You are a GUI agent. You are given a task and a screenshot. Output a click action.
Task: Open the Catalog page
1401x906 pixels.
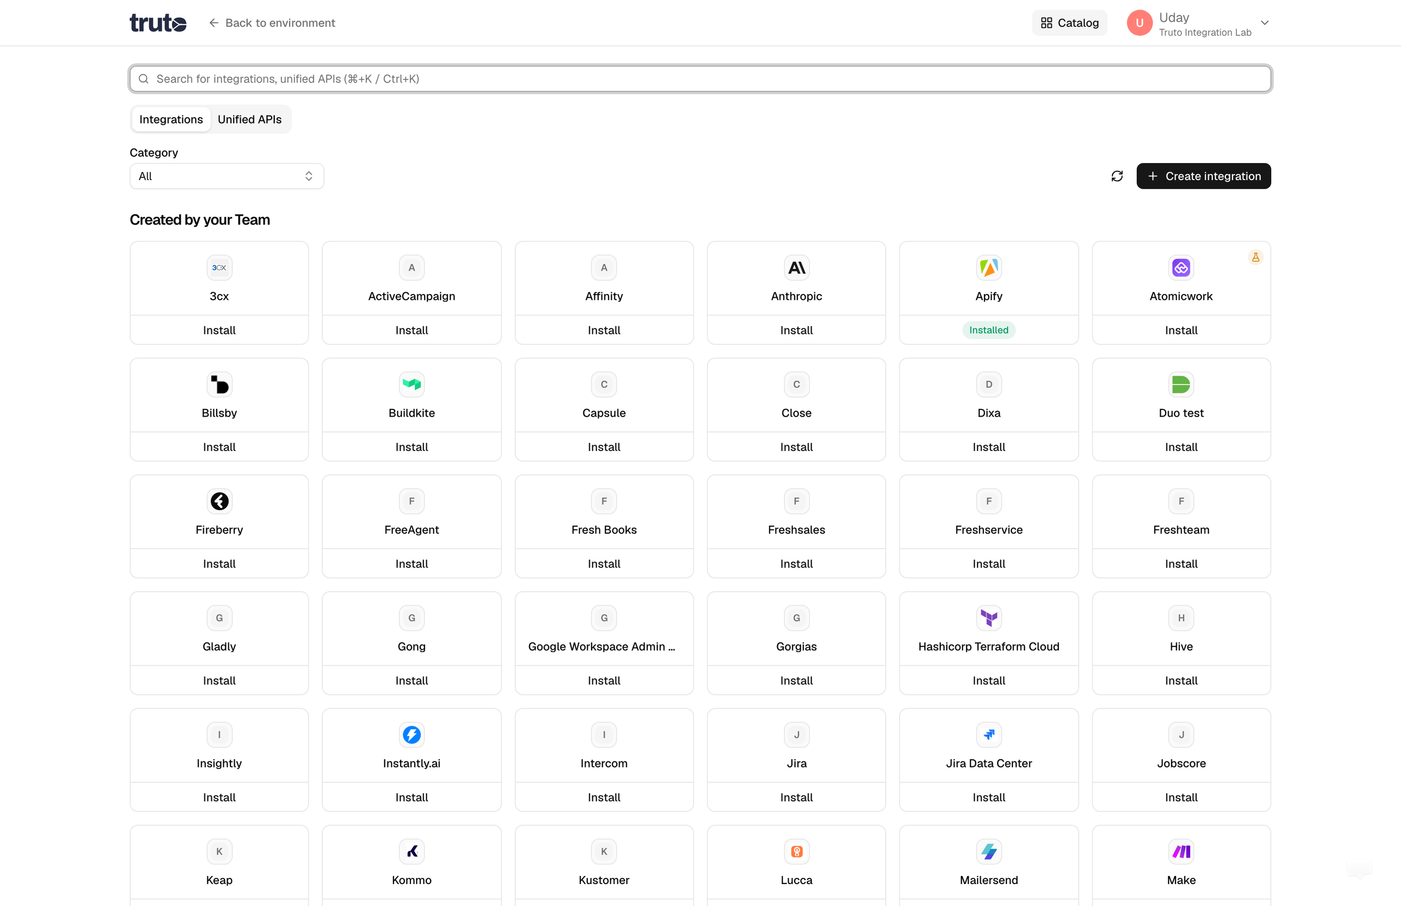pos(1069,23)
